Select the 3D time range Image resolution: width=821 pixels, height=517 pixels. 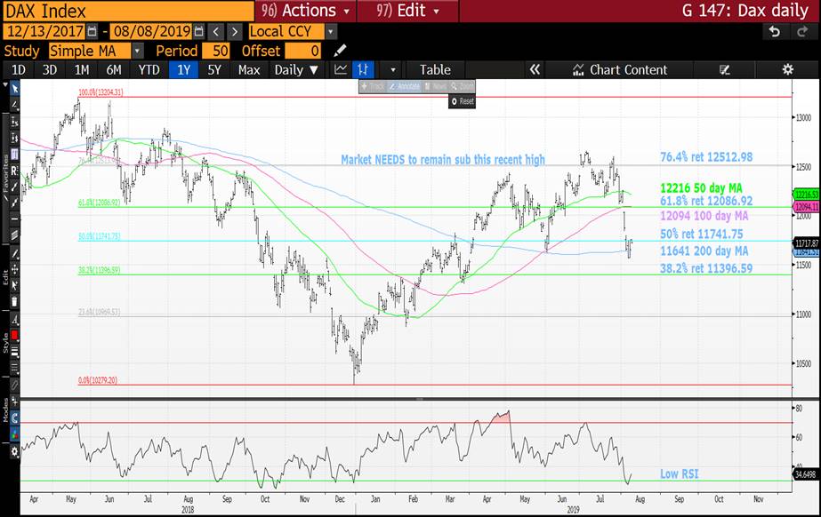pyautogui.click(x=49, y=69)
